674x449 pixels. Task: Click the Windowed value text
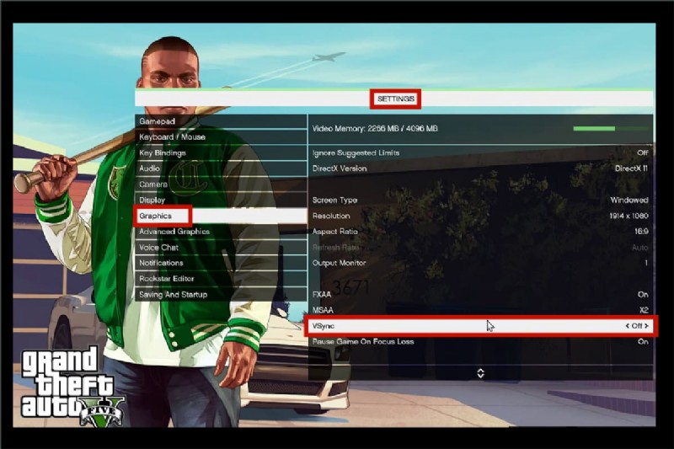[x=629, y=200]
